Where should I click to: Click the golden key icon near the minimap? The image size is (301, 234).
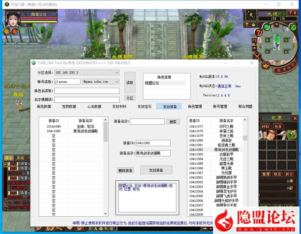click(x=247, y=24)
